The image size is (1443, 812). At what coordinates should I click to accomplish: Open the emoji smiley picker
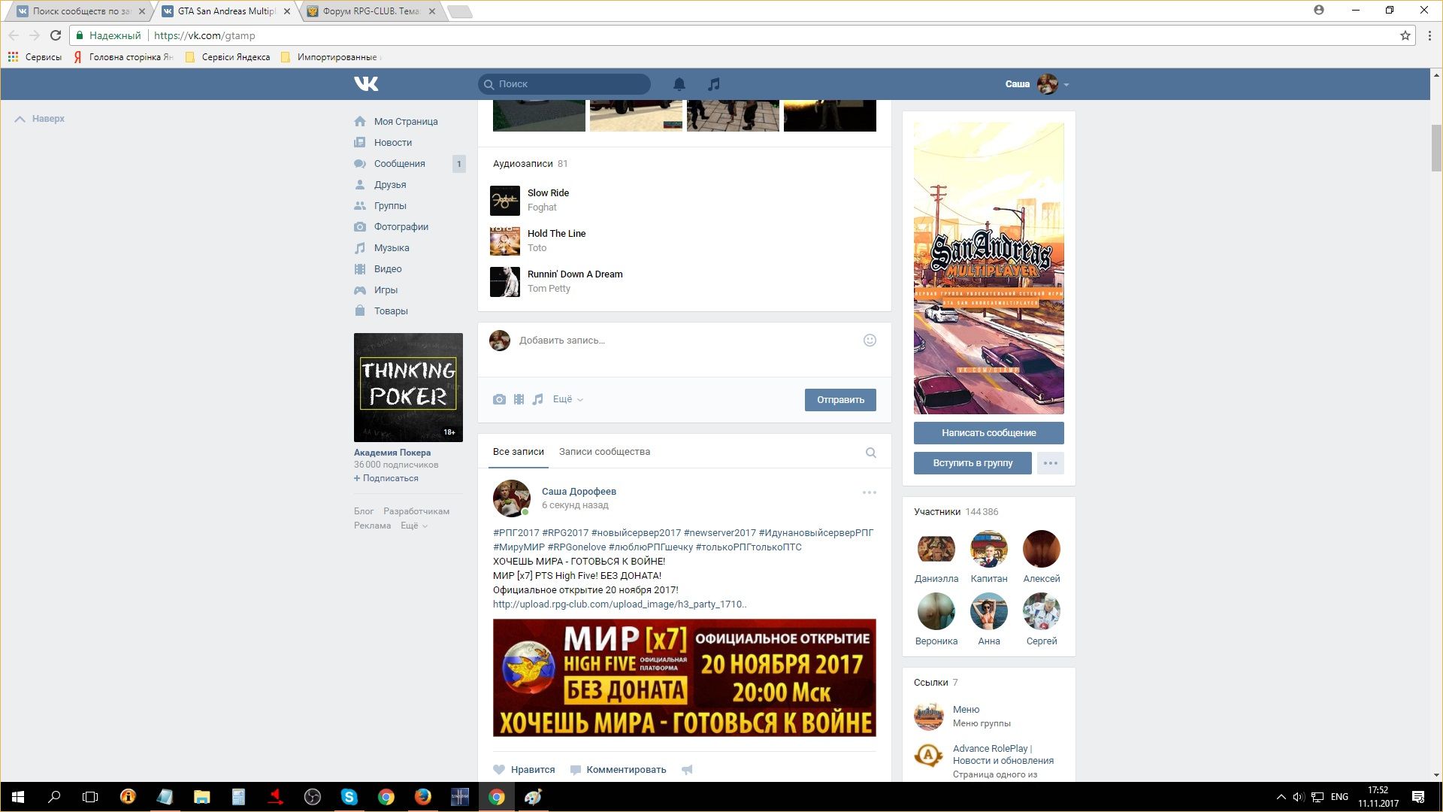point(870,340)
